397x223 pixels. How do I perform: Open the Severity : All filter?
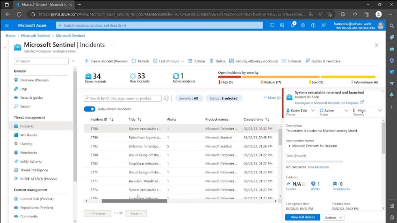[x=189, y=98]
